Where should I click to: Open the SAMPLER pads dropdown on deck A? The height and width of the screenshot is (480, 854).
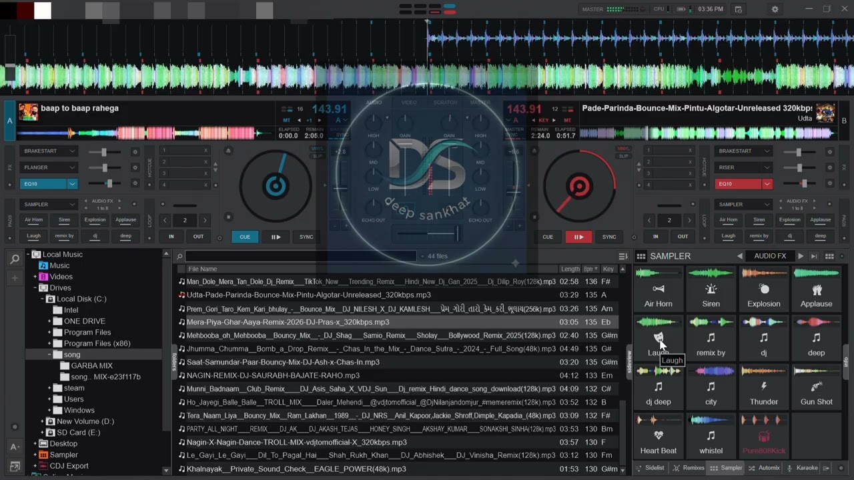tap(50, 205)
